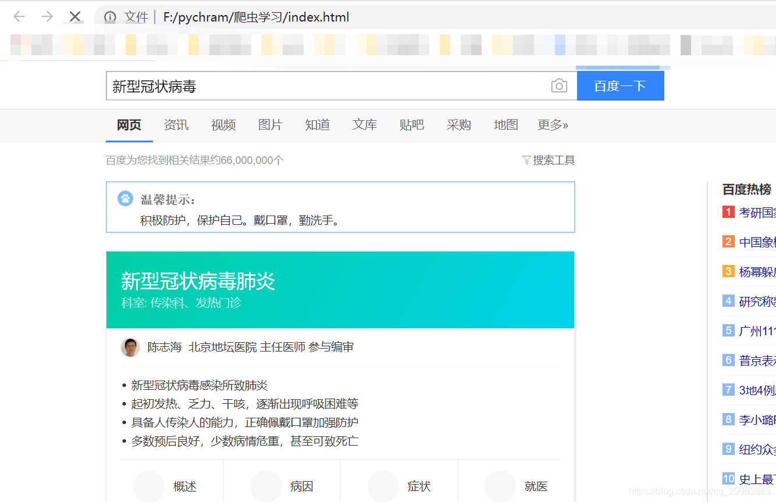
Task: Click the 百度一下 search button
Action: click(x=620, y=86)
